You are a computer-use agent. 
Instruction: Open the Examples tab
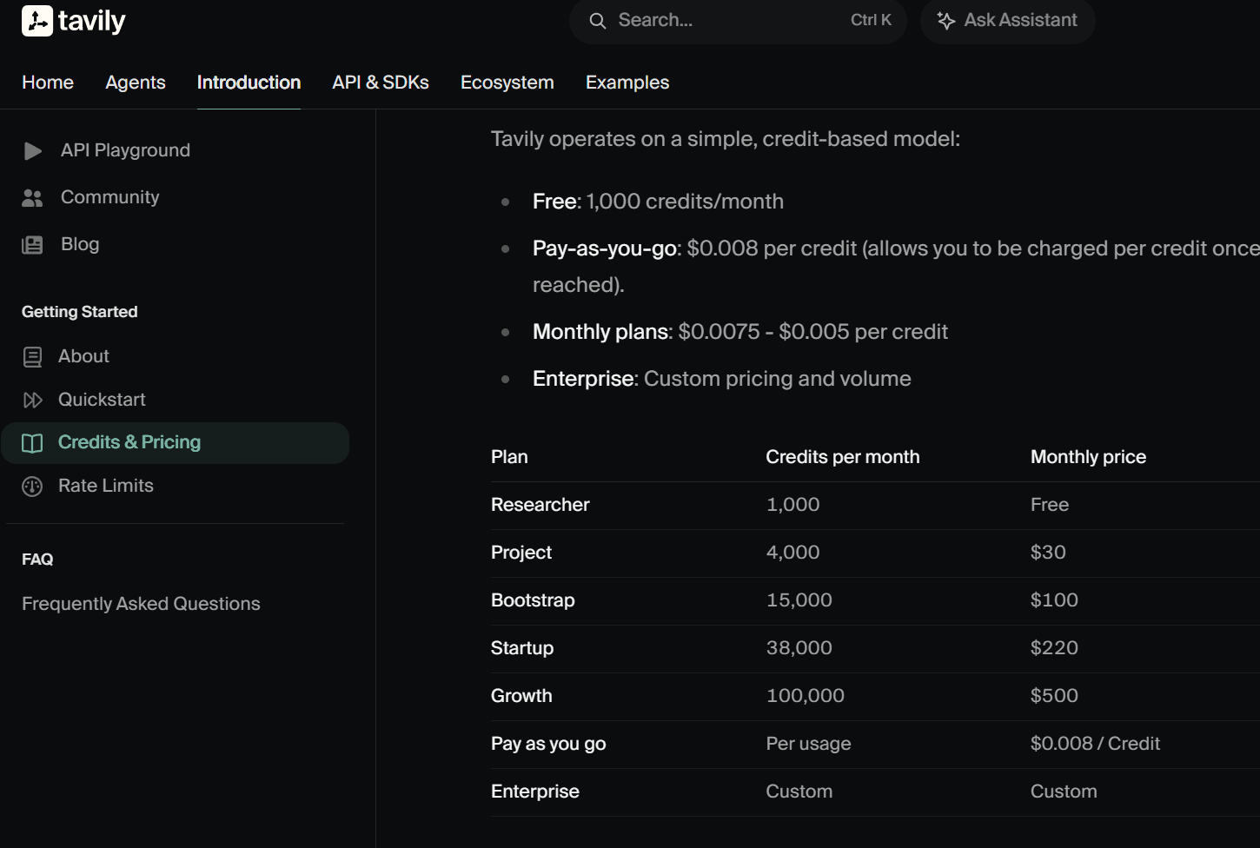click(627, 83)
